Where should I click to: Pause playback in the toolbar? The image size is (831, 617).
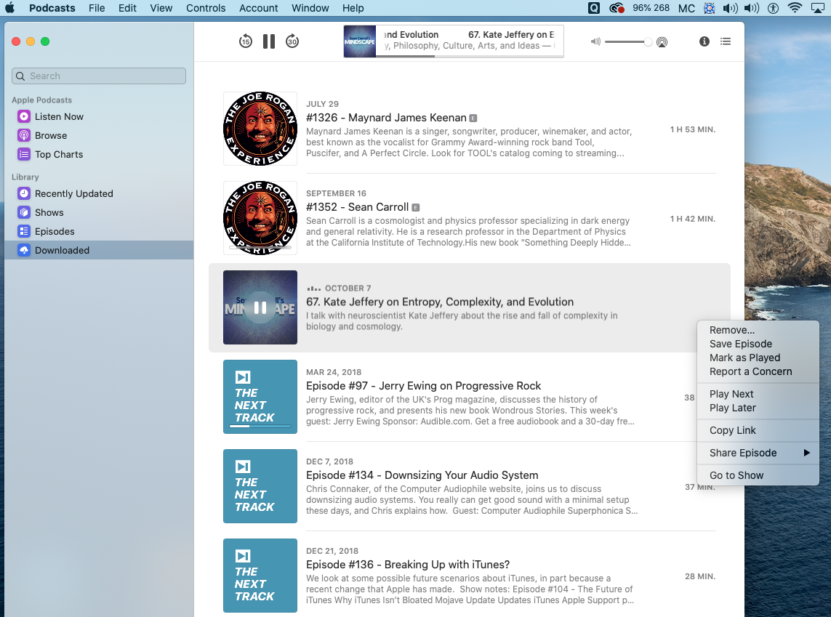(269, 41)
